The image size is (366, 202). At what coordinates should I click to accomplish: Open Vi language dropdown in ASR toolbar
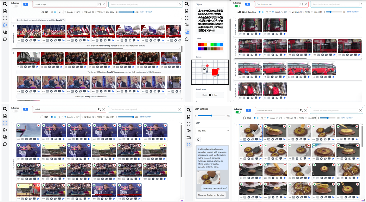click(x=61, y=12)
